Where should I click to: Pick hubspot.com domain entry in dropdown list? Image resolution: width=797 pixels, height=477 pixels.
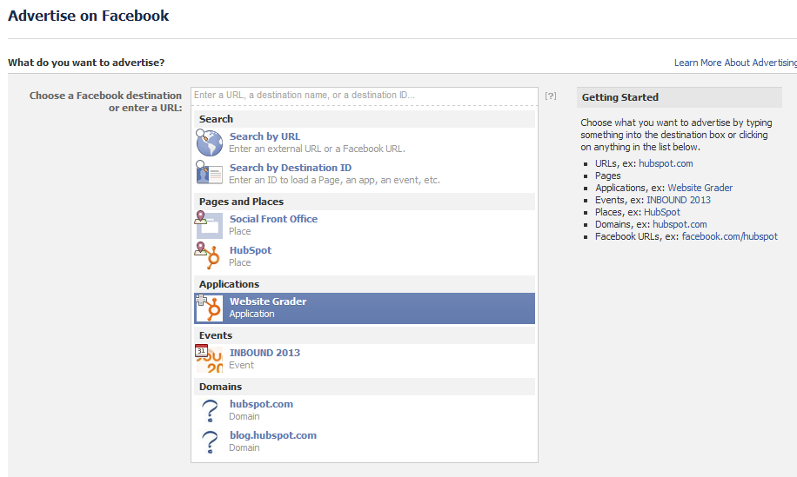[x=365, y=410]
